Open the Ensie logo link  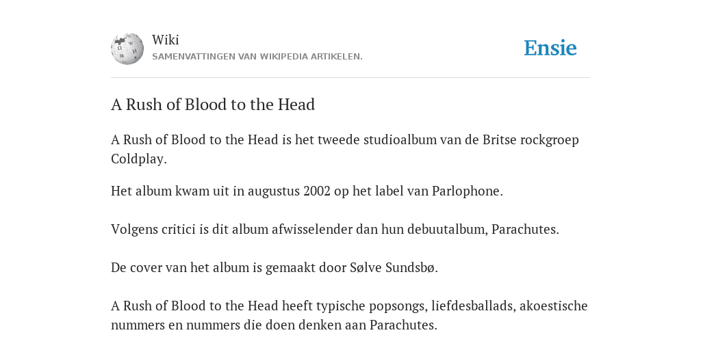coord(550,49)
